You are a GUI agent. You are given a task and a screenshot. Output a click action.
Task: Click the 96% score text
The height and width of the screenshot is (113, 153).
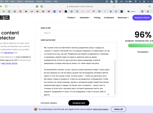tap(143, 35)
